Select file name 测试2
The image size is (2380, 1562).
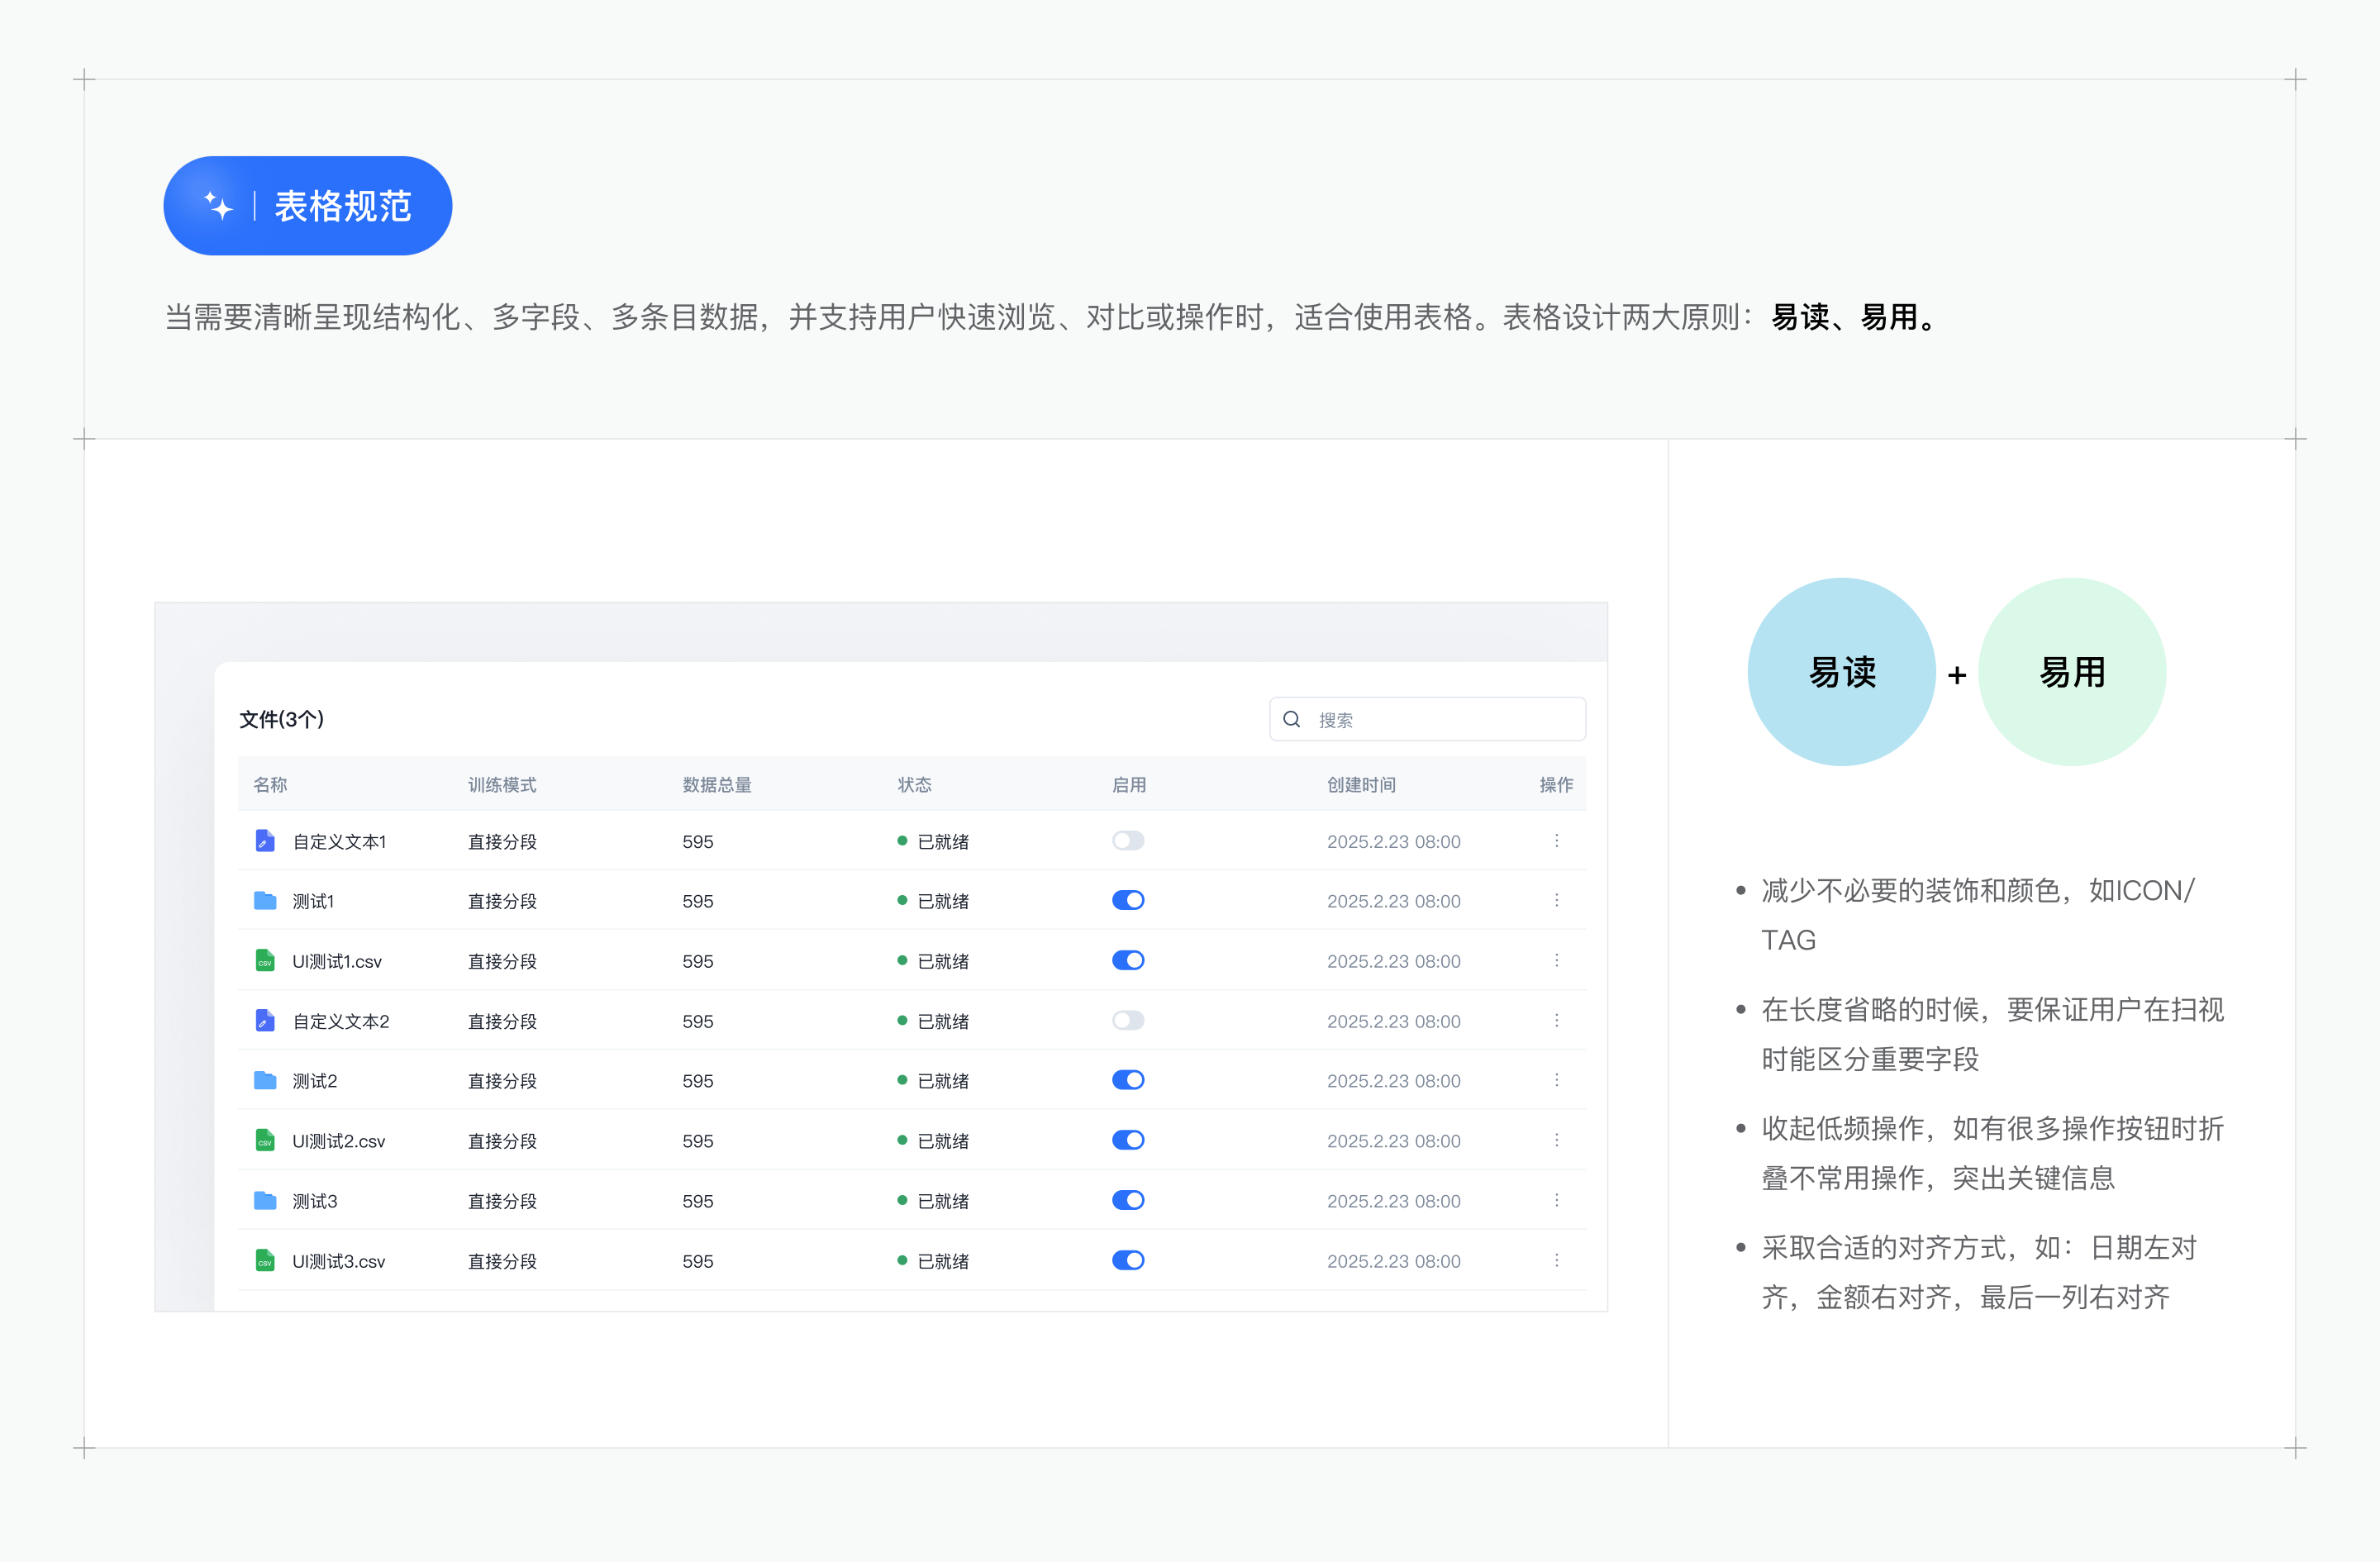pos(315,1081)
